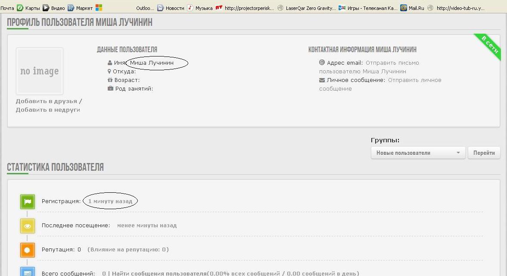The width and height of the screenshot is (507, 276).
Task: Open the Новости bookmark
Action: tap(174, 8)
